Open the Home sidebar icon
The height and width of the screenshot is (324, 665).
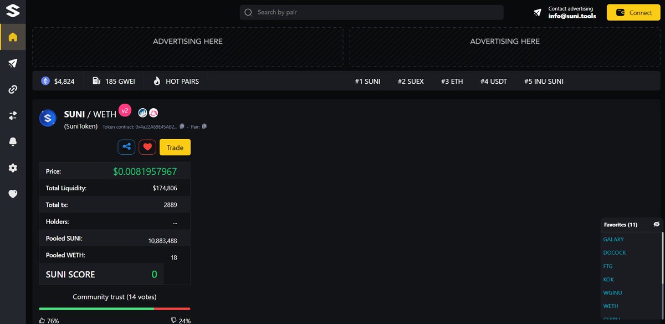click(13, 37)
